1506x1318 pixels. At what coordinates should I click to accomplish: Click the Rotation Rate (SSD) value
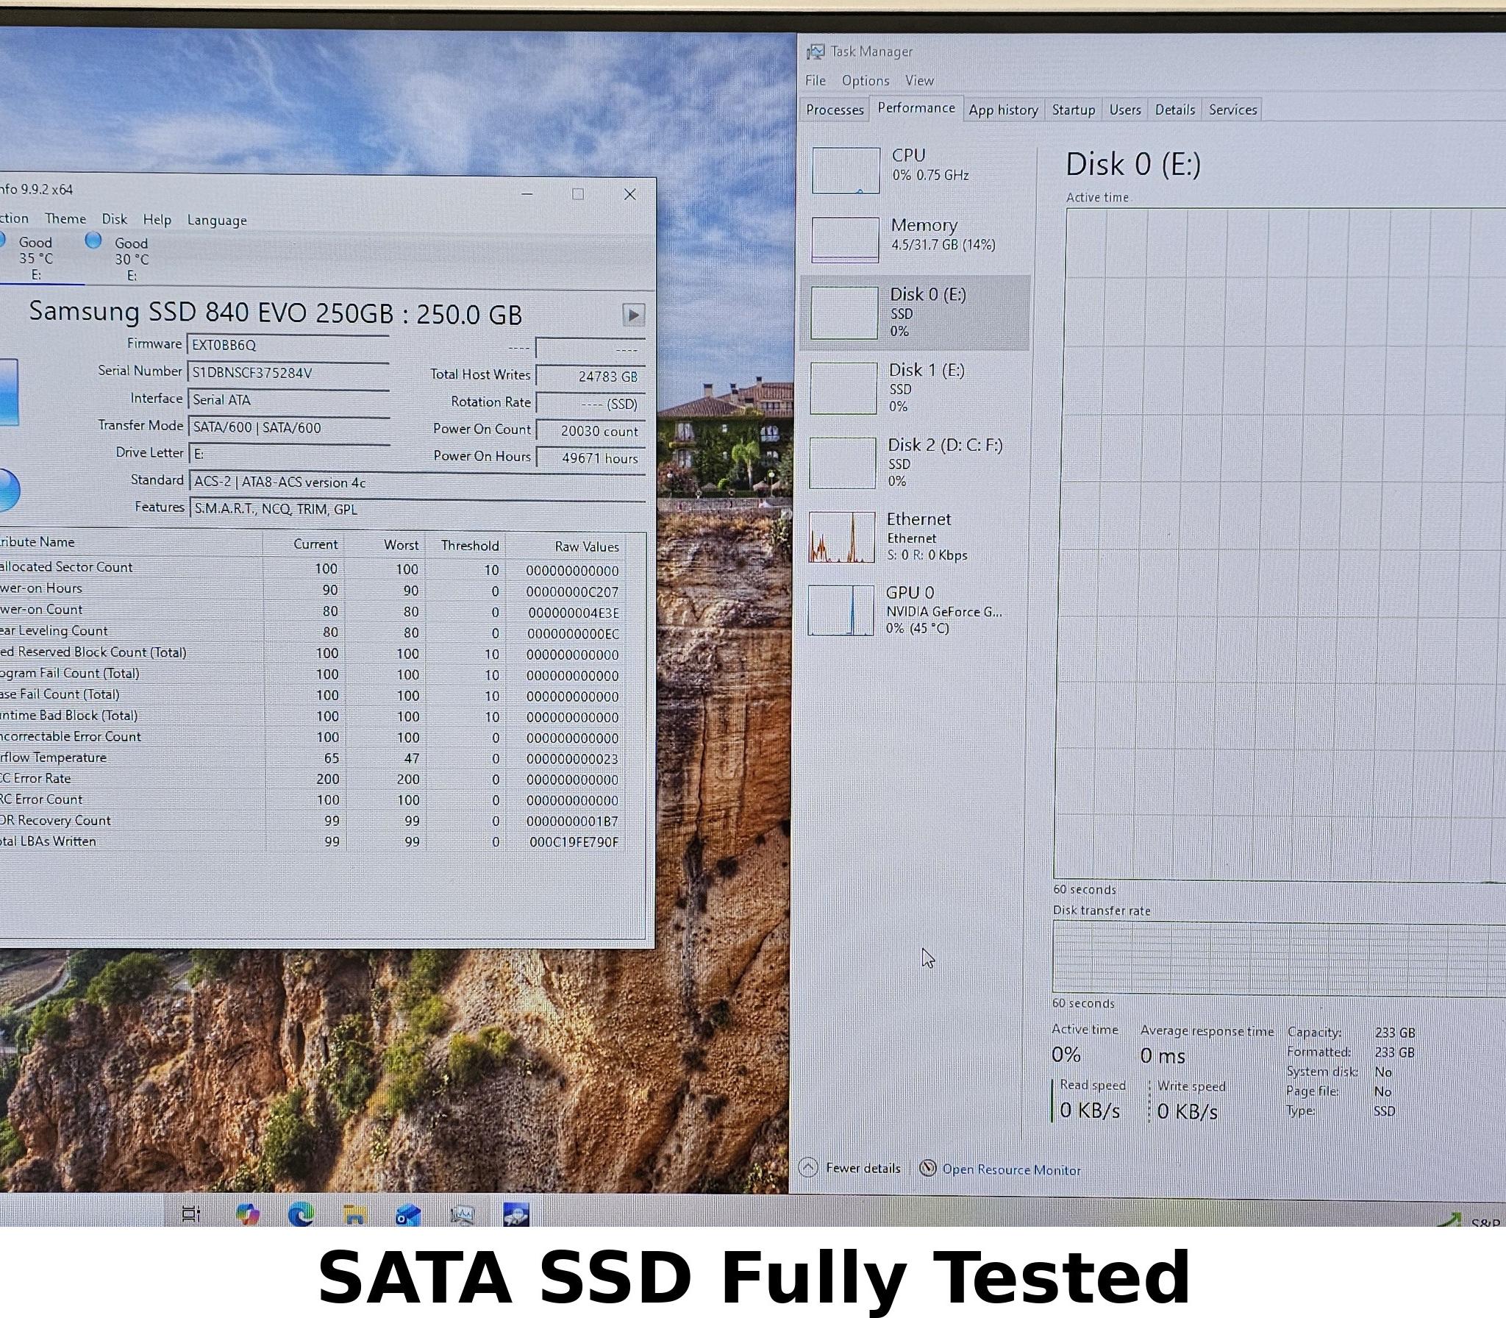(590, 403)
